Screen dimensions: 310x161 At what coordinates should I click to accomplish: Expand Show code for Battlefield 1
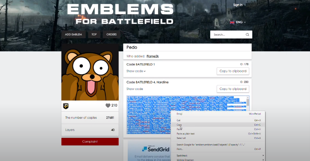(136, 71)
